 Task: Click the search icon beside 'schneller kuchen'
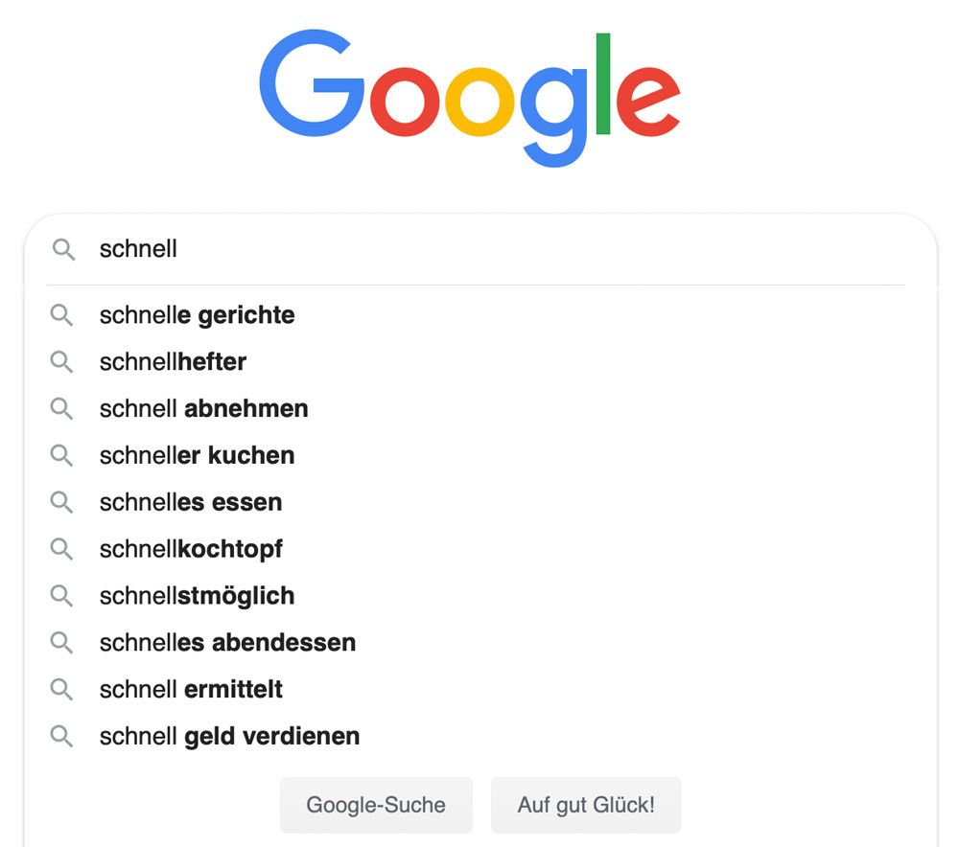pos(62,455)
